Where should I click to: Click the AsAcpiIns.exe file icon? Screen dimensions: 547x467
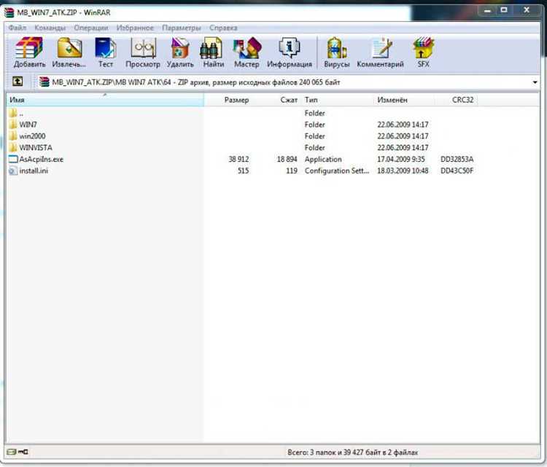pos(13,160)
